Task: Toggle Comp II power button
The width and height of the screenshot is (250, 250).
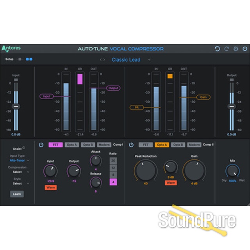Action: click(x=131, y=145)
